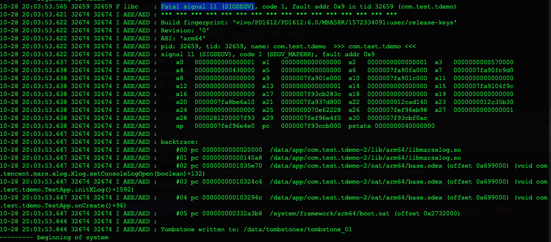Screen dimensions: 551x242
Task: Click the x23 register value 0000000012c35b30
Action: tap(483, 102)
